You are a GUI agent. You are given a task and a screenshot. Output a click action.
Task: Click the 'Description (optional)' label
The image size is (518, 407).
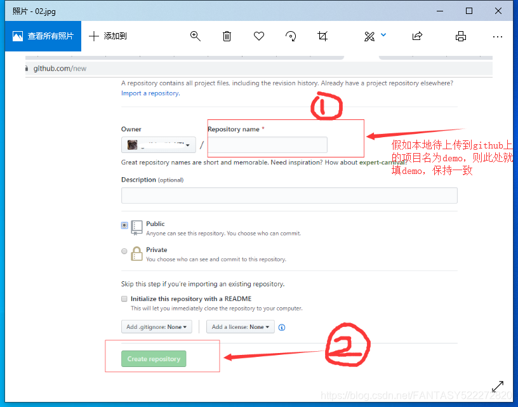click(152, 180)
